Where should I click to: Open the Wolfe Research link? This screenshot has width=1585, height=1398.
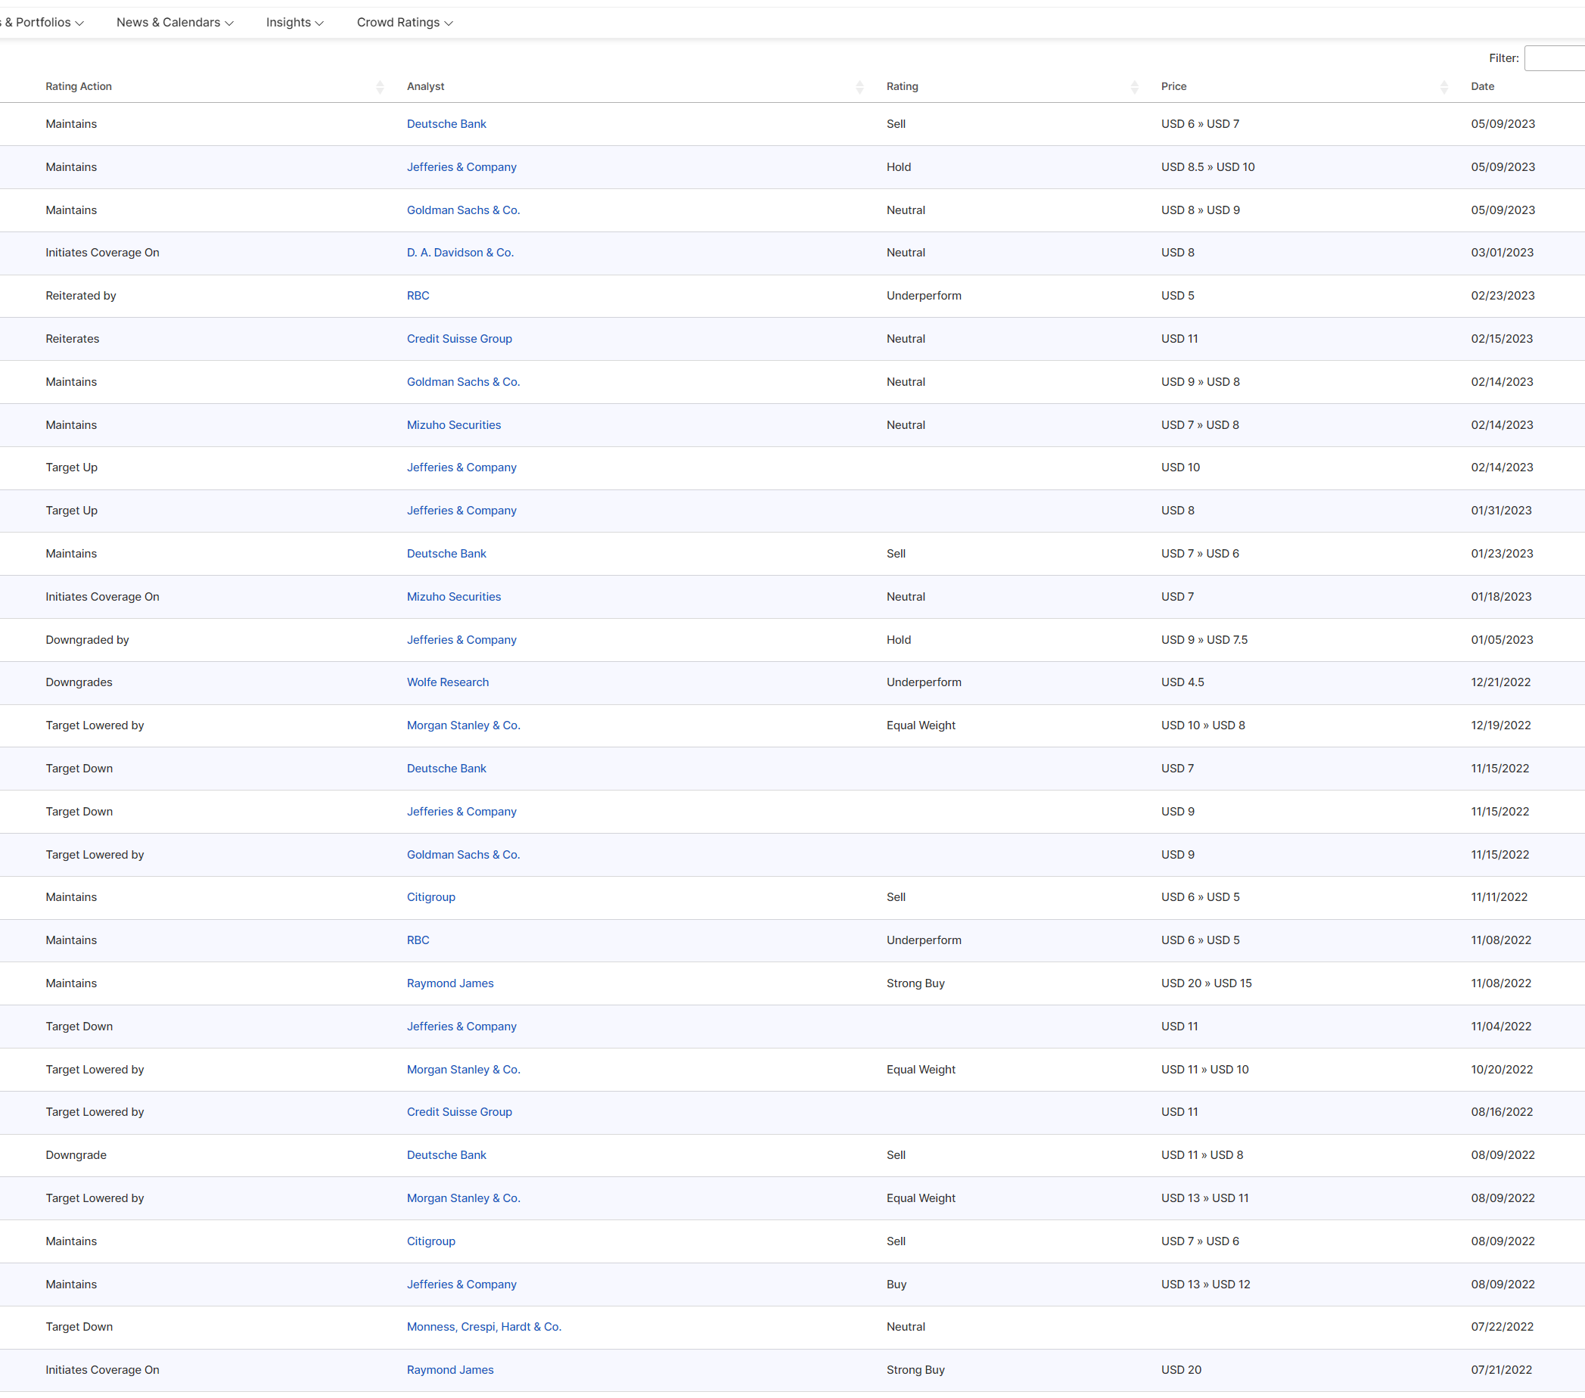pyautogui.click(x=447, y=682)
